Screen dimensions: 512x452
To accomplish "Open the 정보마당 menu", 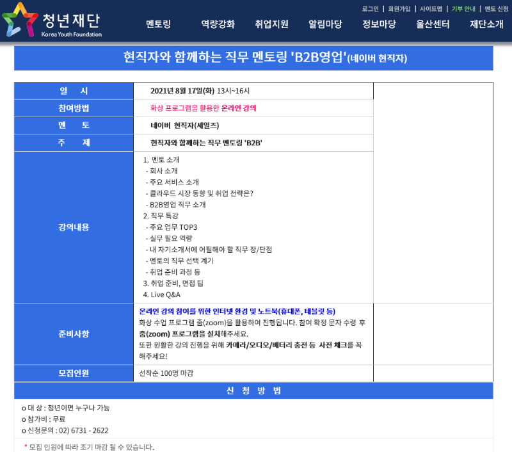I will point(379,24).
